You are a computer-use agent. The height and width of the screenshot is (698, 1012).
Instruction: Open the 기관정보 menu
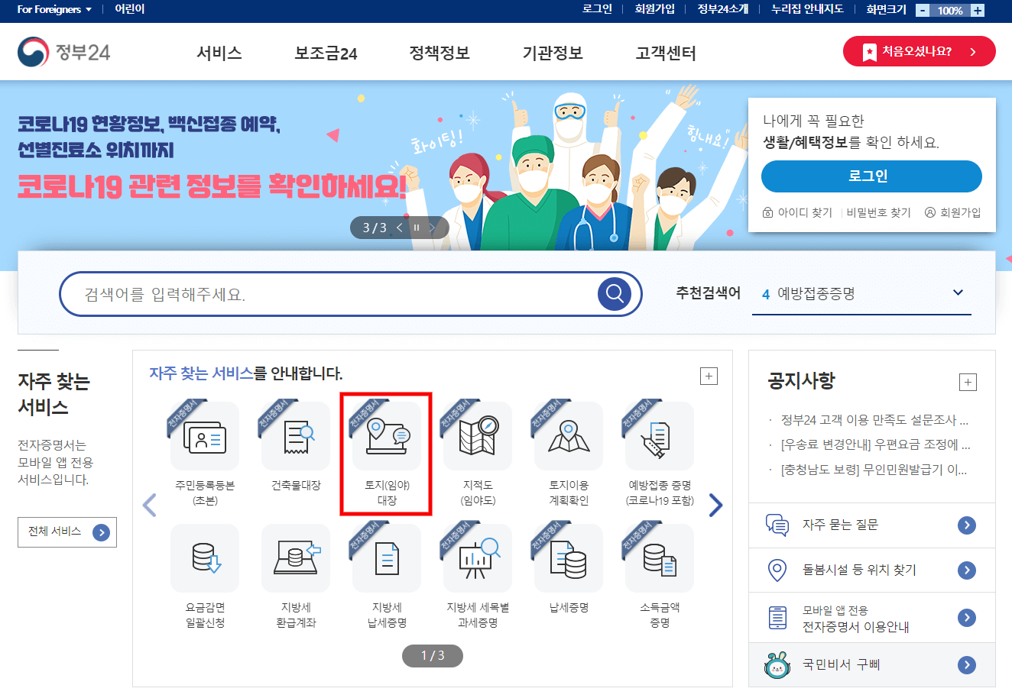pos(553,53)
